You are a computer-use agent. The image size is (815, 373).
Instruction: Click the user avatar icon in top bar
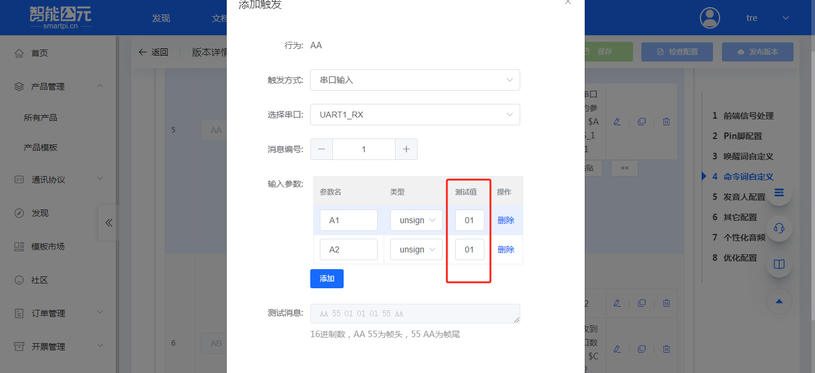coord(709,17)
